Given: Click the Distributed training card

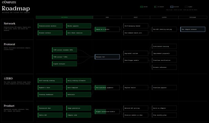Looking at the screenshot, I should pyautogui.click(x=164, y=46).
